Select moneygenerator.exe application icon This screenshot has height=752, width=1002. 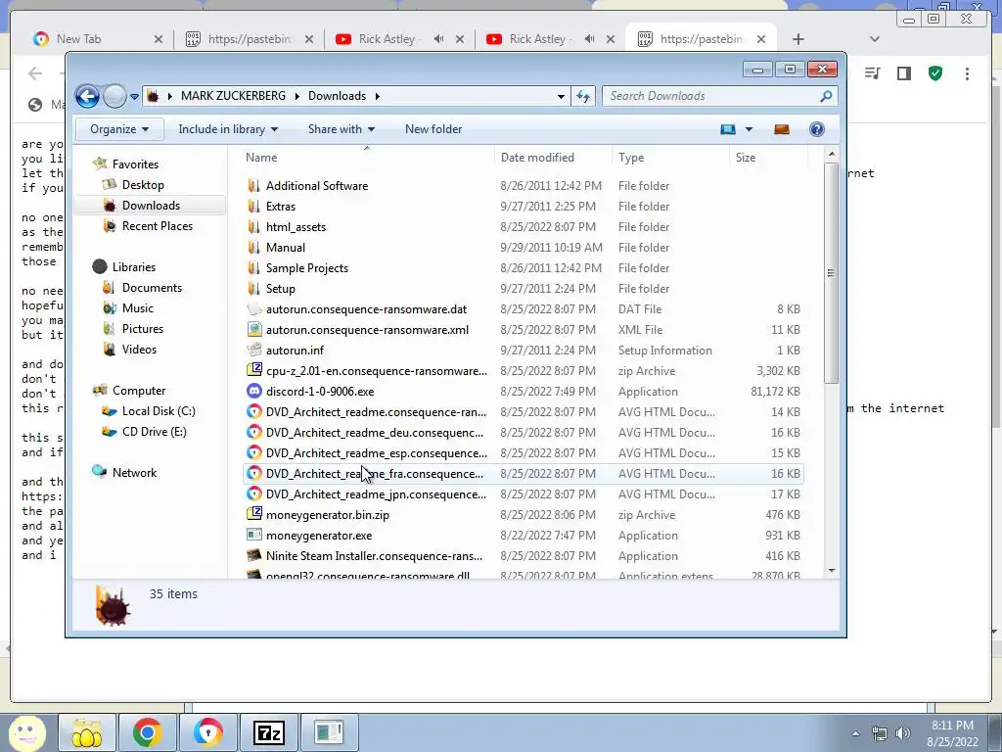click(x=253, y=535)
